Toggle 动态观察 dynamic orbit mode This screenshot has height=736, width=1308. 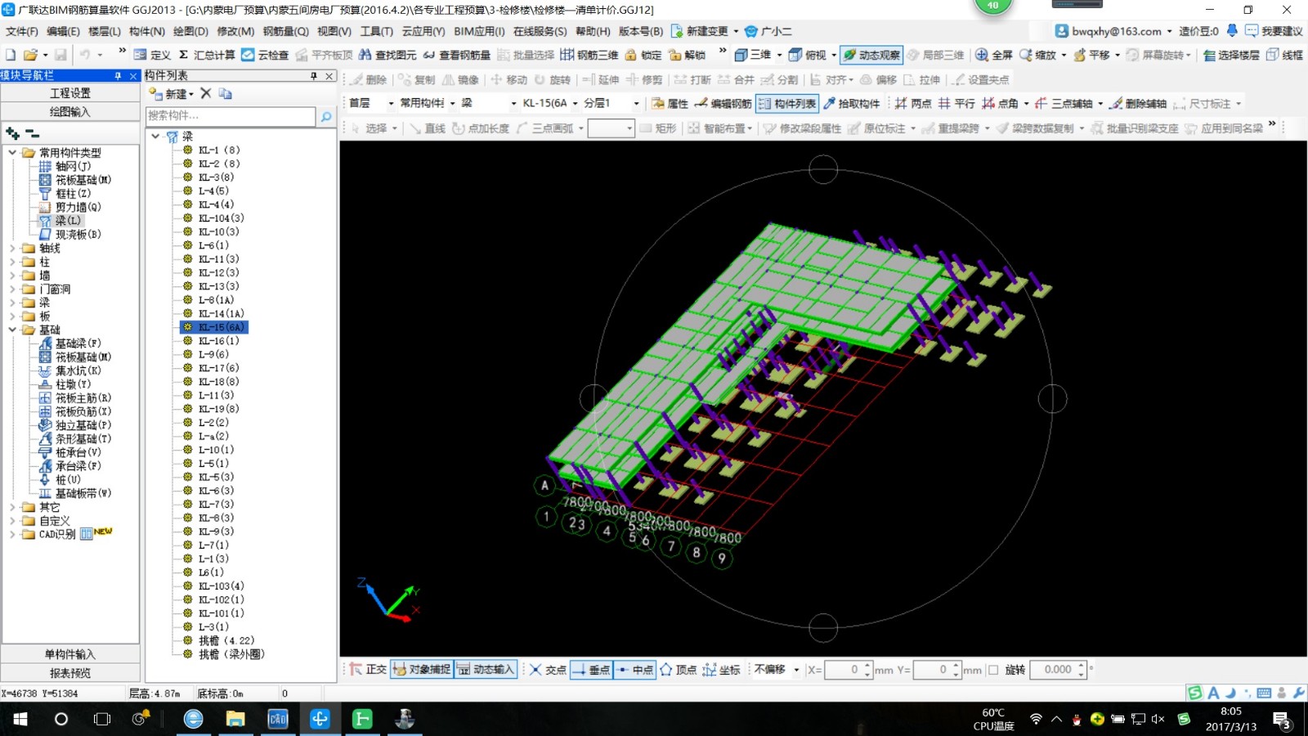point(871,55)
